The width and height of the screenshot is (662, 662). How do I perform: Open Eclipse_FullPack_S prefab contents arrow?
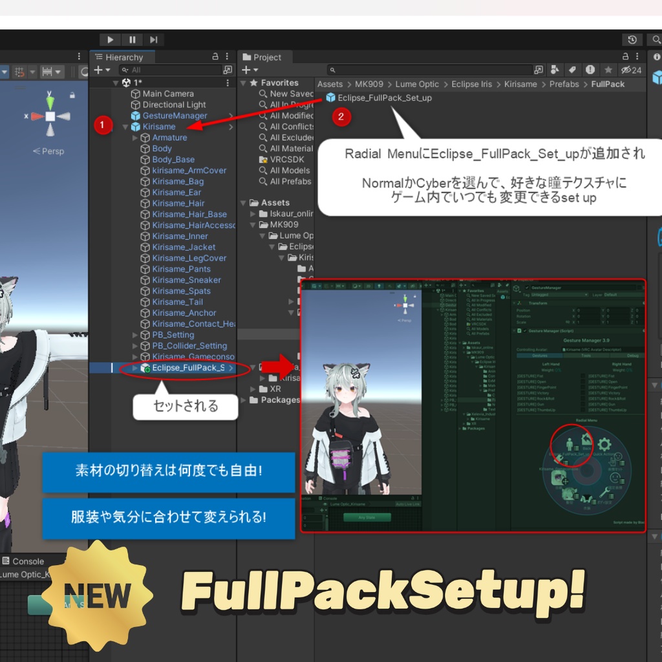click(231, 368)
